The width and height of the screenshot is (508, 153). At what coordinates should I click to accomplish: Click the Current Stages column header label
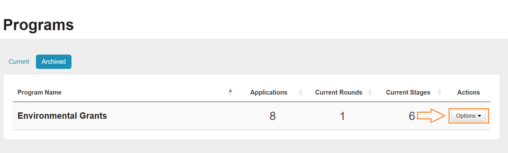(408, 92)
